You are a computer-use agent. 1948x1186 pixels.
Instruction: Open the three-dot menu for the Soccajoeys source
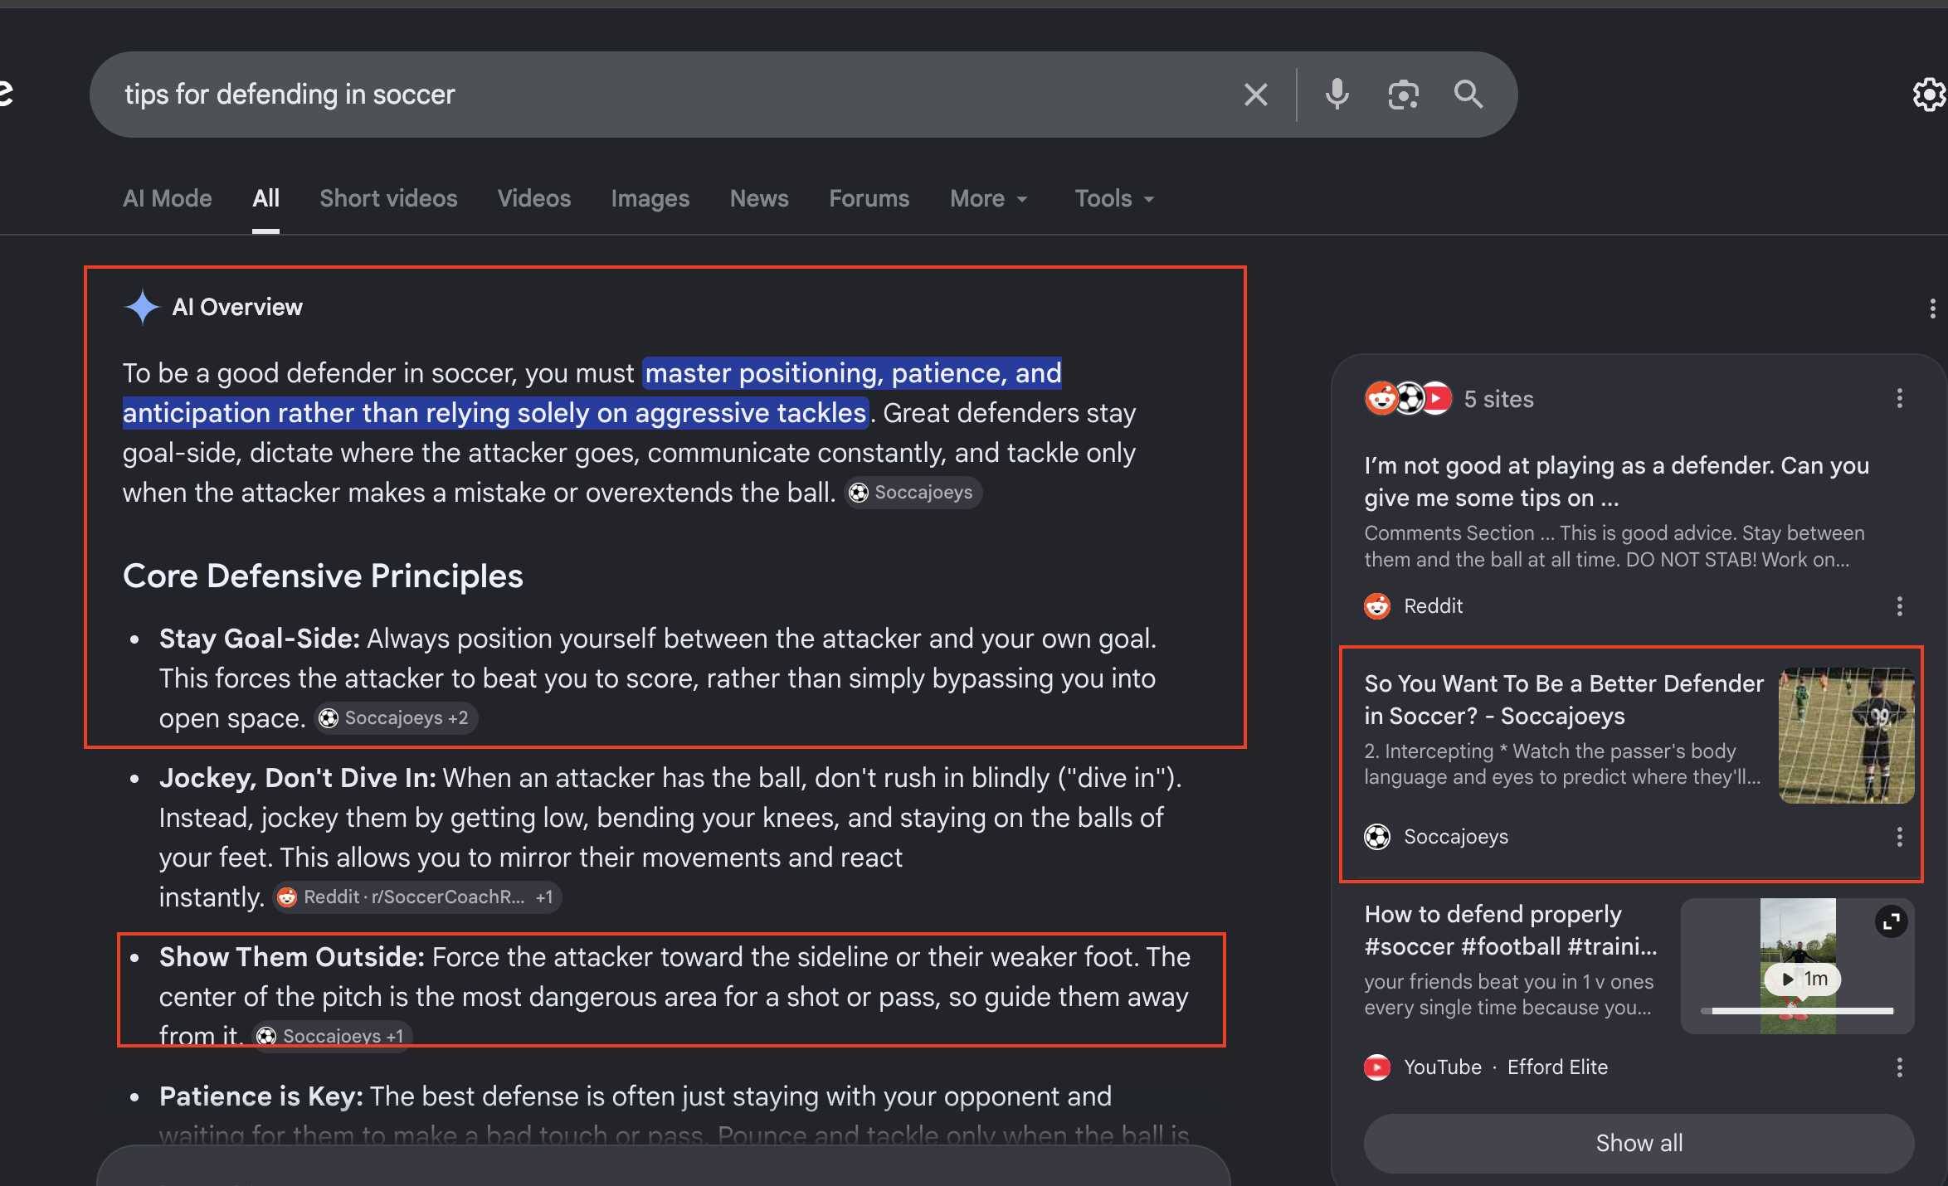(x=1899, y=837)
